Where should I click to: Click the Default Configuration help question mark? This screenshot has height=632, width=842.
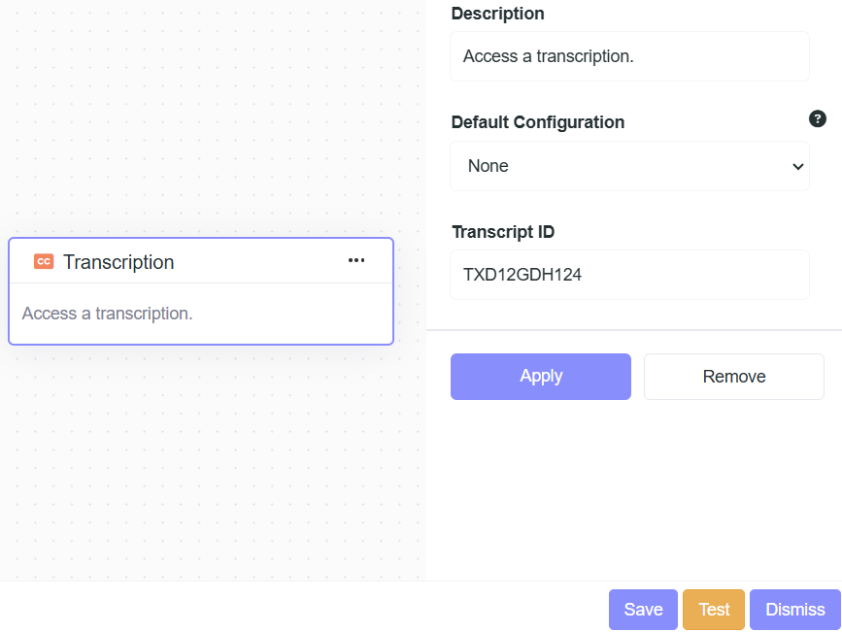pos(818,119)
